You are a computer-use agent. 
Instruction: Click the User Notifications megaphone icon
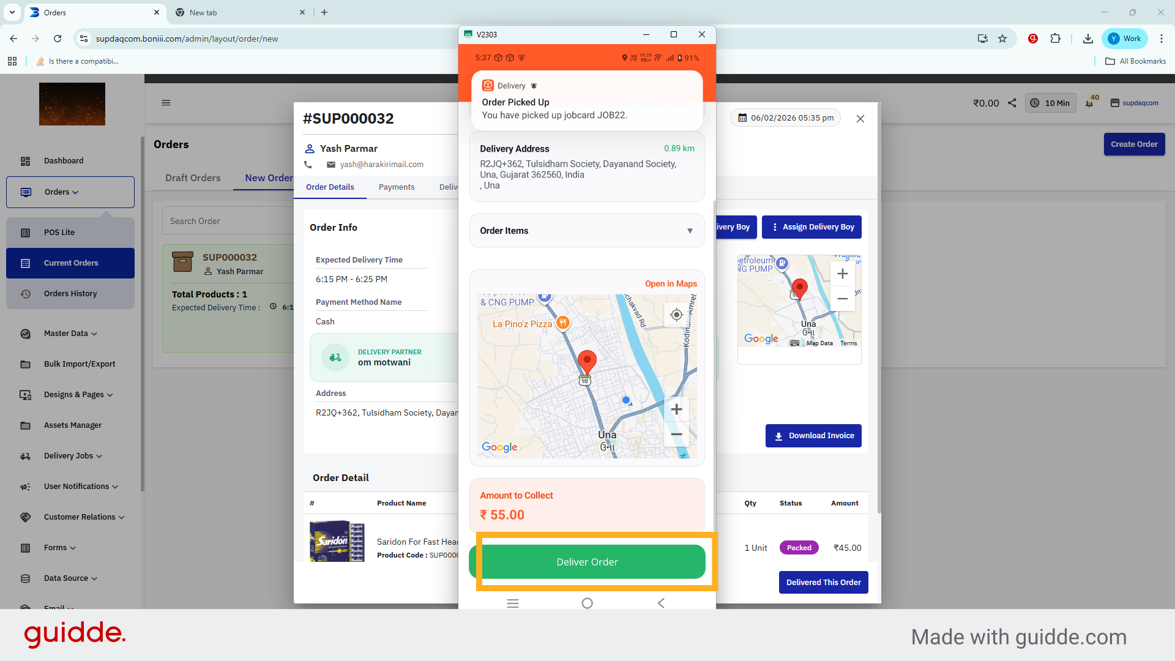click(25, 487)
